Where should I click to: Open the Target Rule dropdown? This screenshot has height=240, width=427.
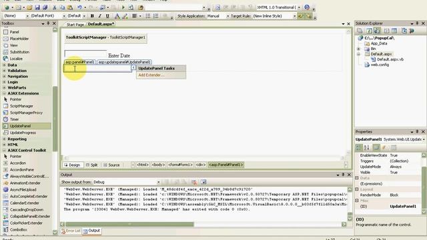coord(294,16)
